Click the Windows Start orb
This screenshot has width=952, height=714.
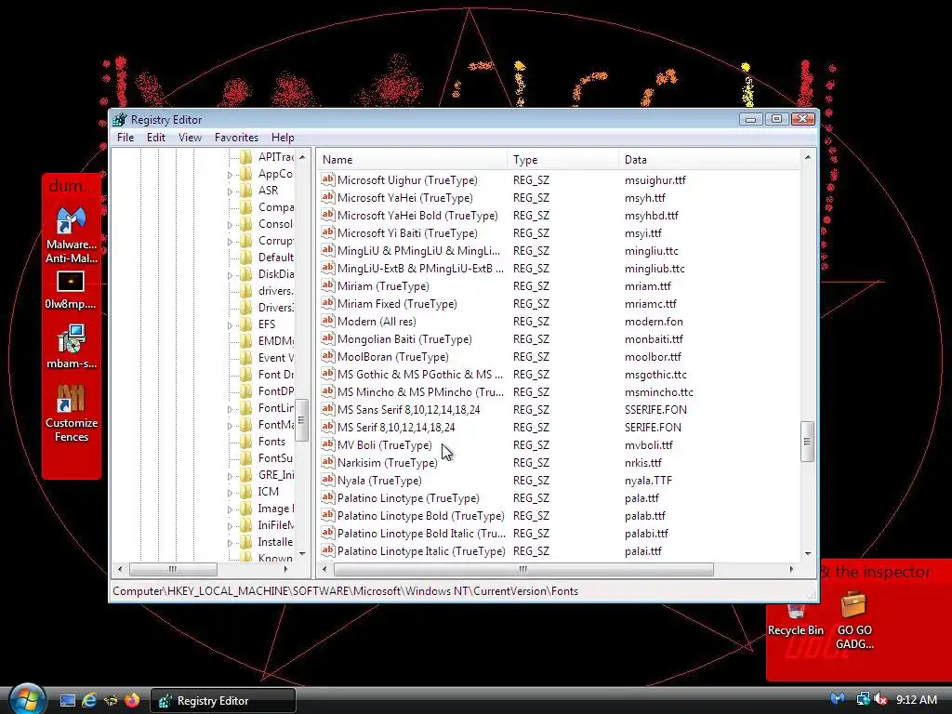coord(27,699)
